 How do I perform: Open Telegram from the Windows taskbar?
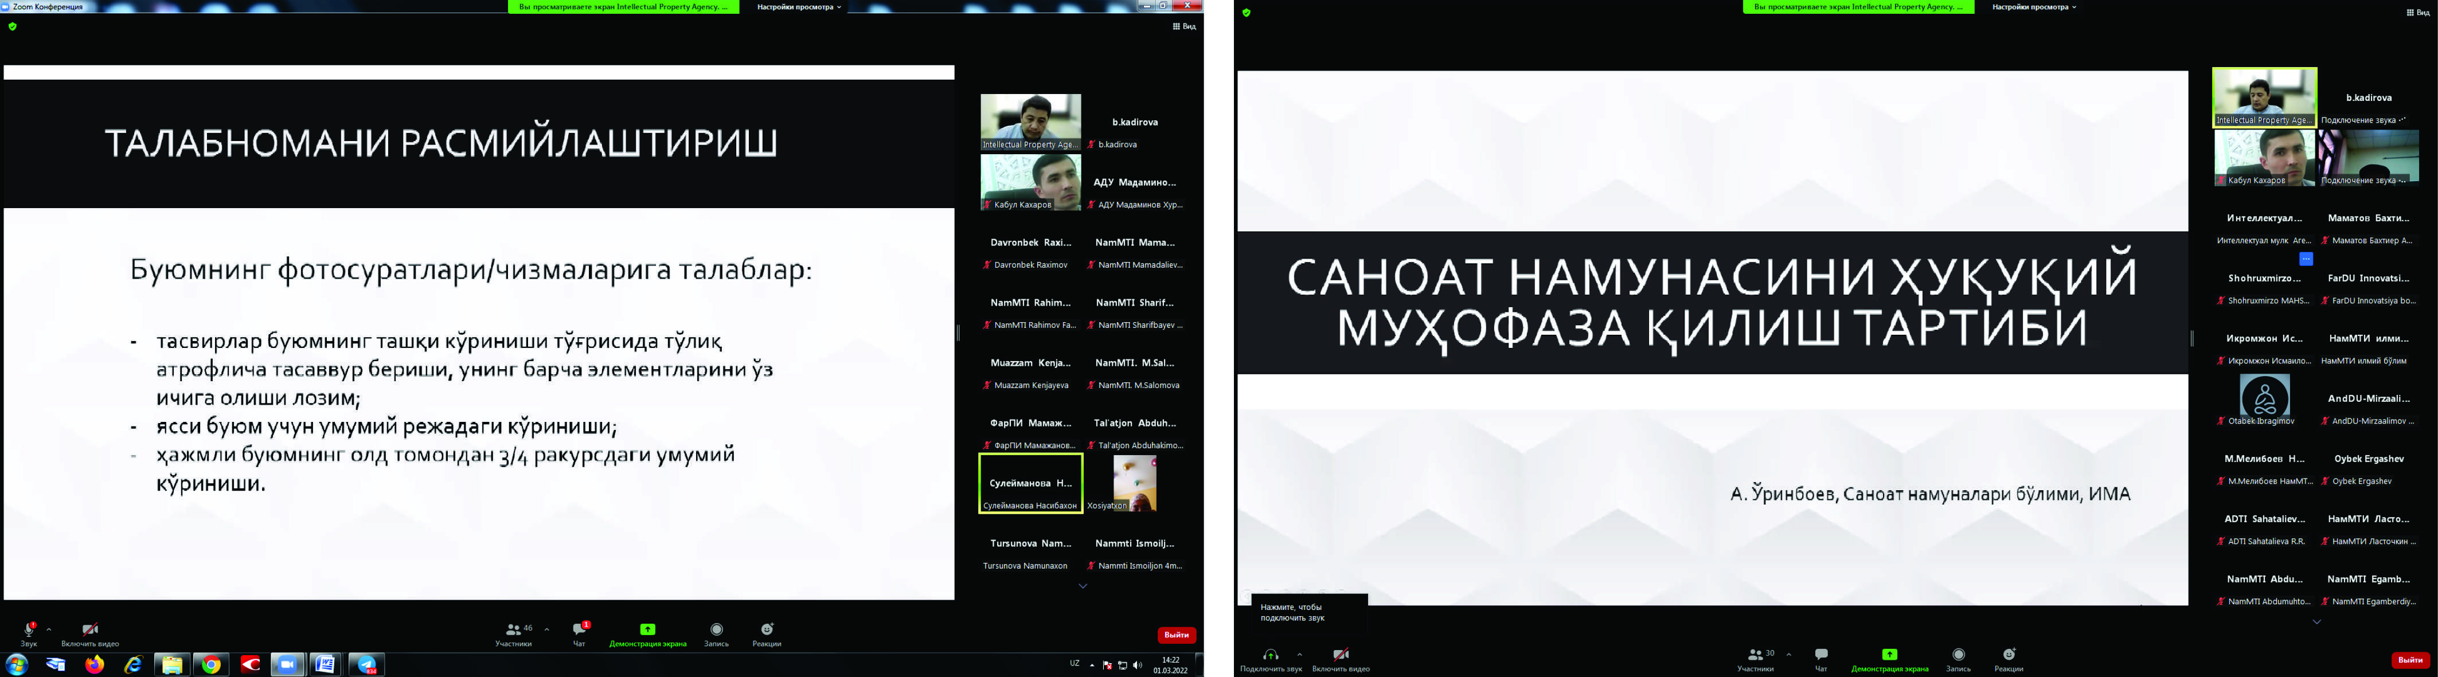click(365, 665)
